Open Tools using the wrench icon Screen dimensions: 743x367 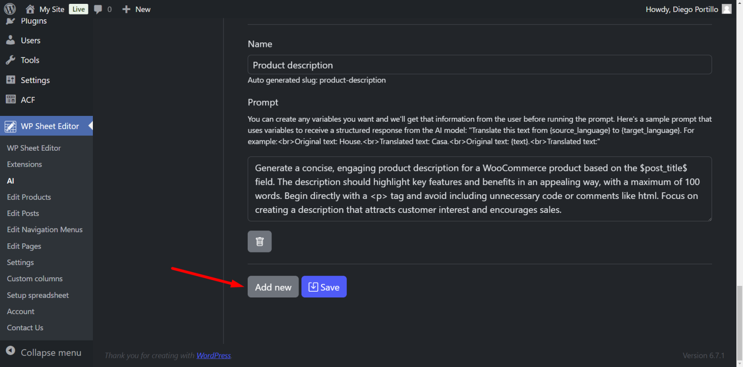point(12,60)
